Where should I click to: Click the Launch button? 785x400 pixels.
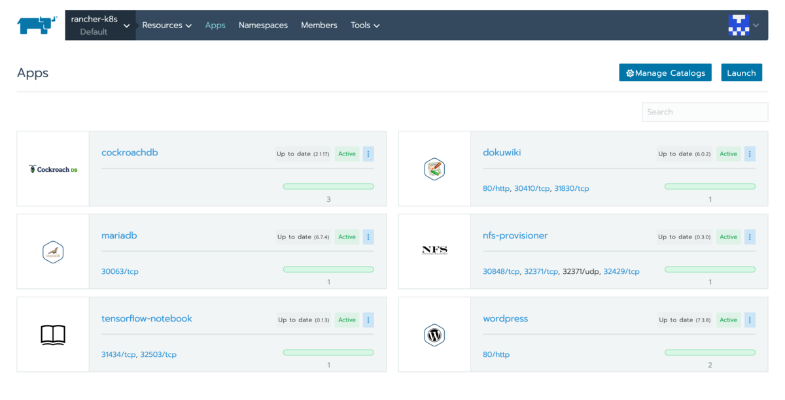(741, 73)
